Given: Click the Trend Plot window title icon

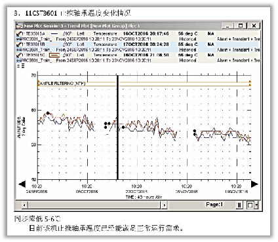Looking at the screenshot, I should [x=20, y=26].
